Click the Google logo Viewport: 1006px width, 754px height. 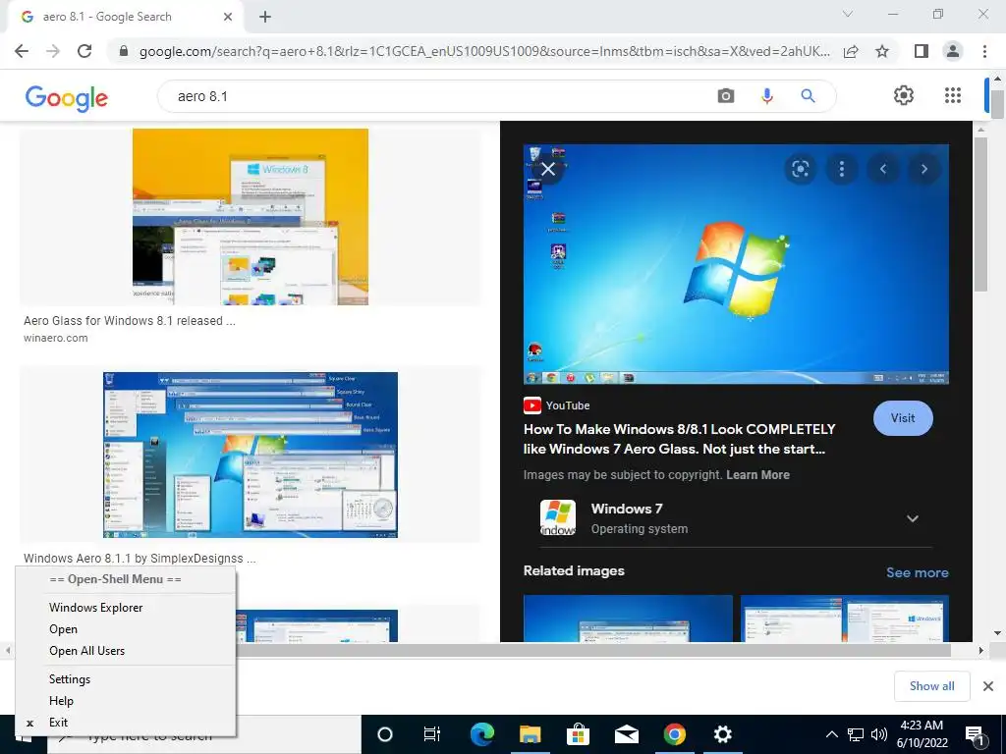point(67,97)
